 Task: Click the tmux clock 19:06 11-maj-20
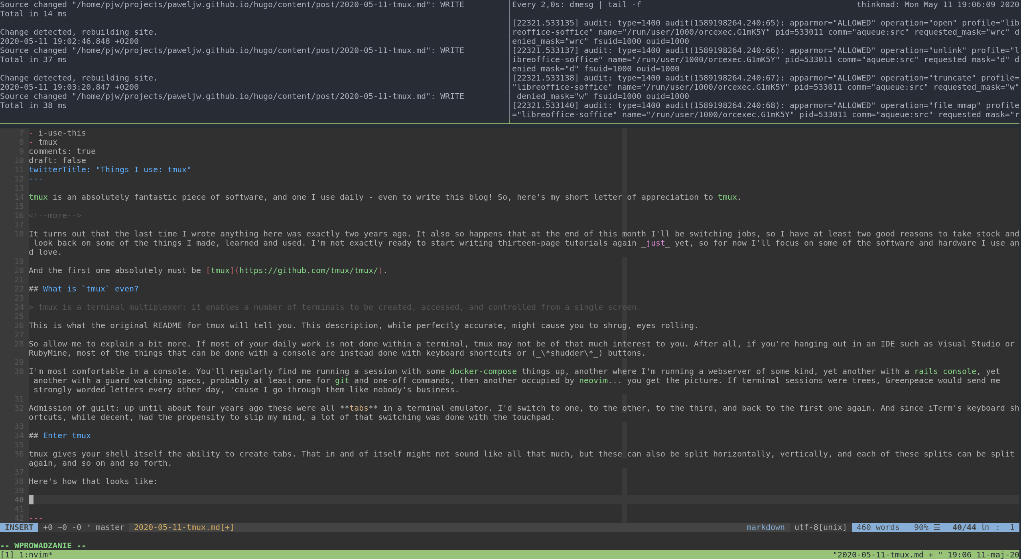983,555
